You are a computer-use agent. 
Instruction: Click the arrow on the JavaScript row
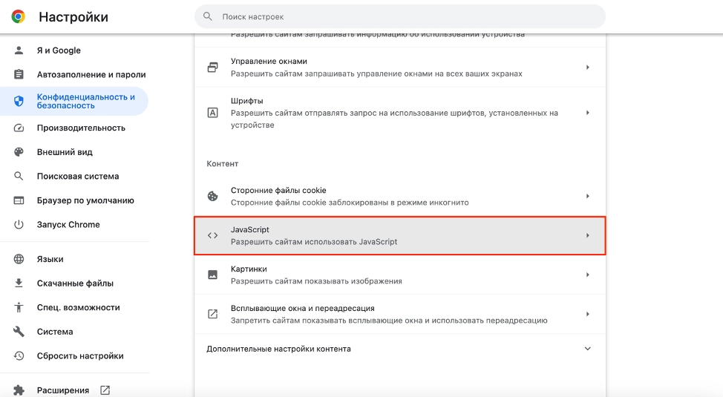[587, 235]
